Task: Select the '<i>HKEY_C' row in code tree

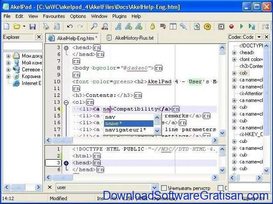Action: [251, 135]
